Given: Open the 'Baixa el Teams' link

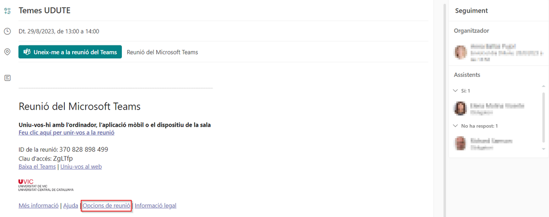Looking at the screenshot, I should (x=37, y=167).
